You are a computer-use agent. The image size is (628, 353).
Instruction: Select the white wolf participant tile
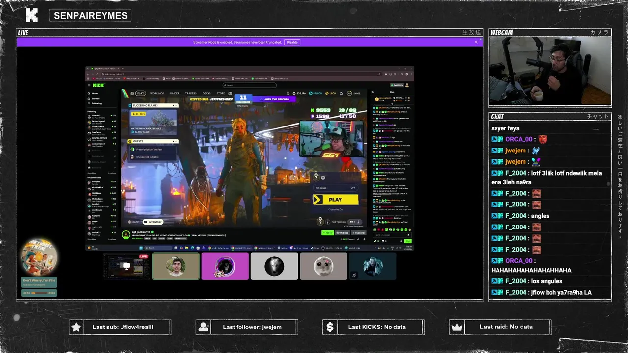(x=274, y=266)
